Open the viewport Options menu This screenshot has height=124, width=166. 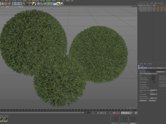click(8, 7)
